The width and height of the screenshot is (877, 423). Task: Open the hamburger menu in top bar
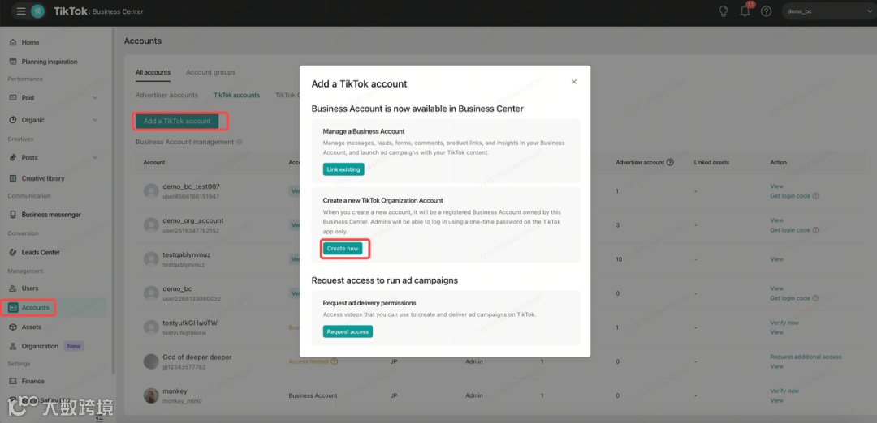tap(21, 11)
